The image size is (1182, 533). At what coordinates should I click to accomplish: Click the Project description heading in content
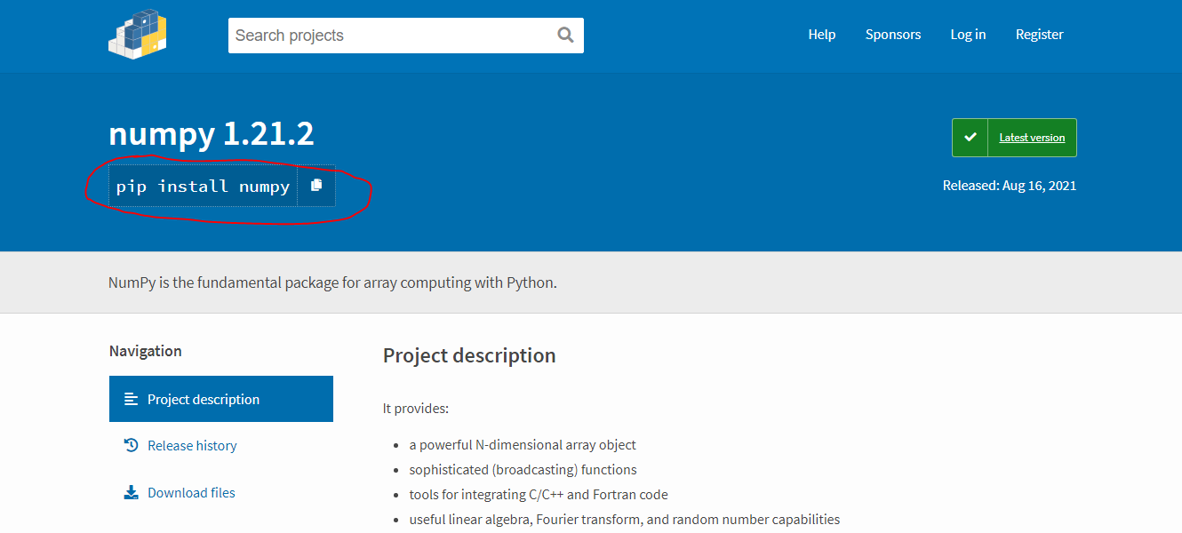pos(469,355)
